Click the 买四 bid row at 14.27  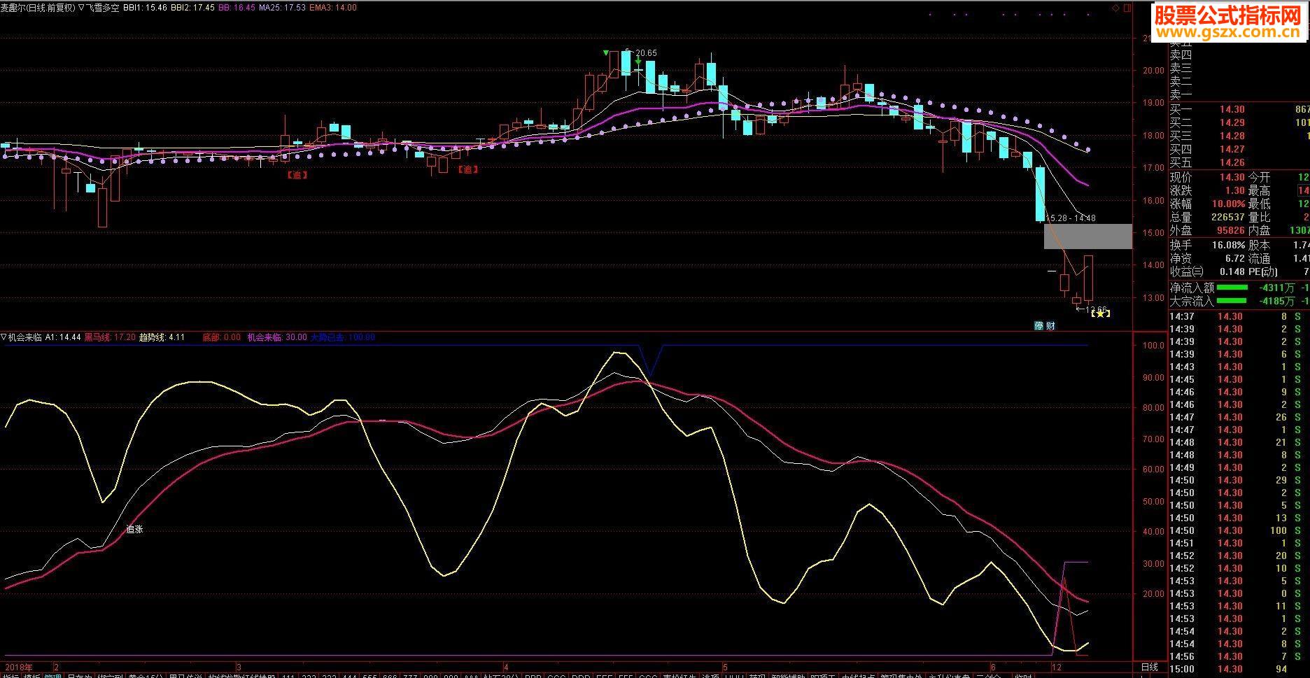click(1239, 149)
